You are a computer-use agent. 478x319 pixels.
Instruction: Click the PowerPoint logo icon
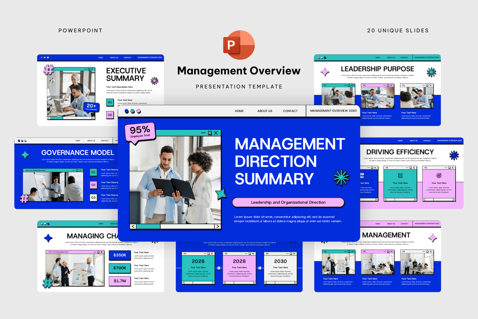239,45
